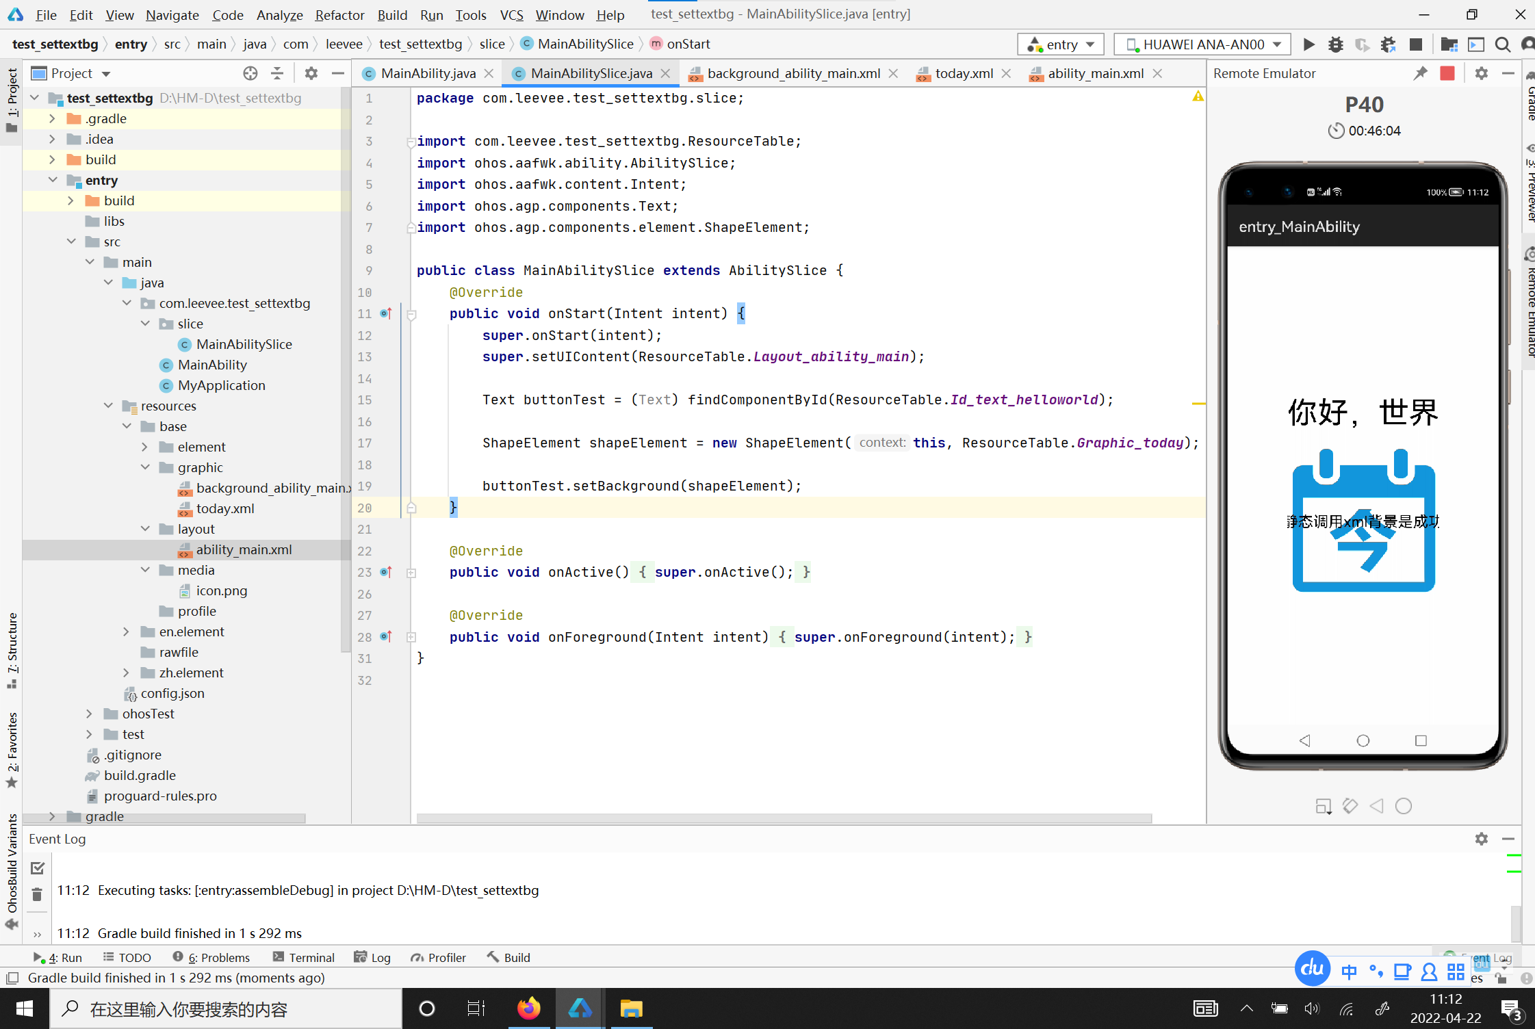Viewport: 1535px width, 1029px height.
Task: Run the entry configuration
Action: coord(1308,44)
